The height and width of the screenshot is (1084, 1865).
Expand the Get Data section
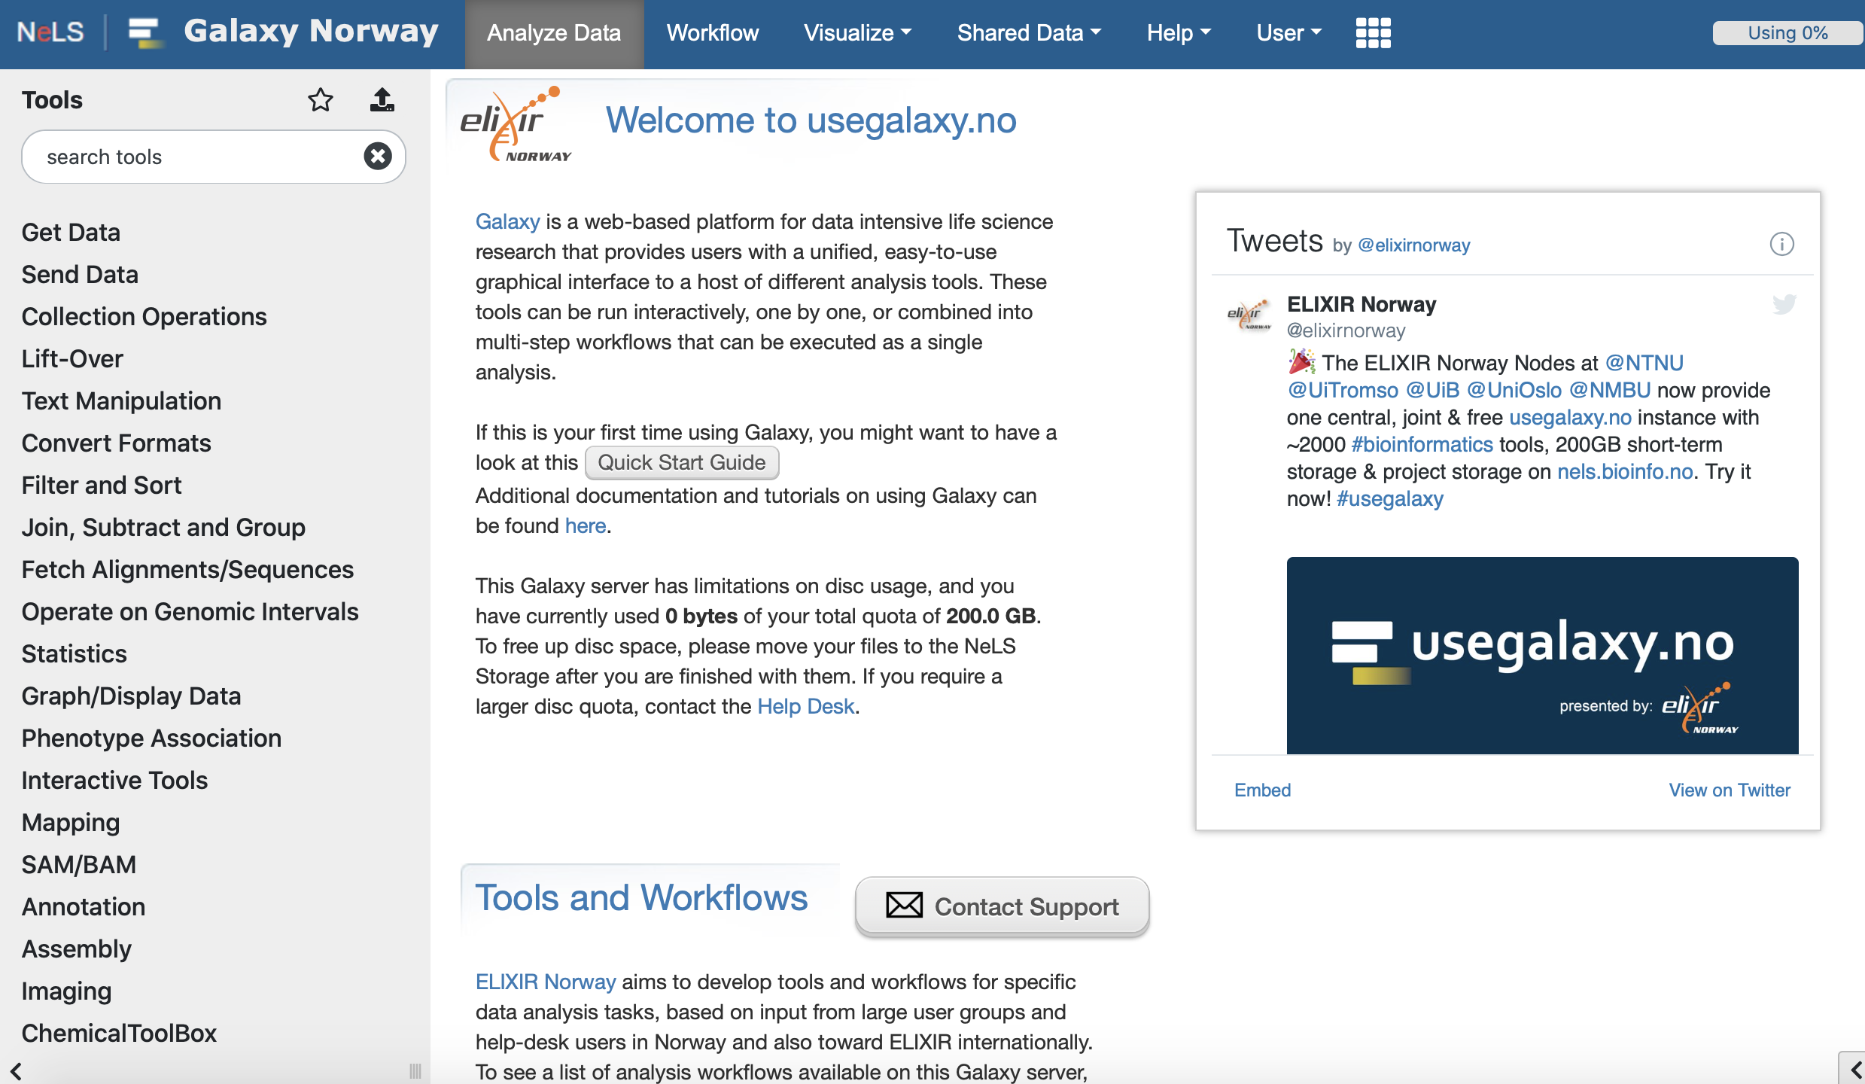pos(71,232)
